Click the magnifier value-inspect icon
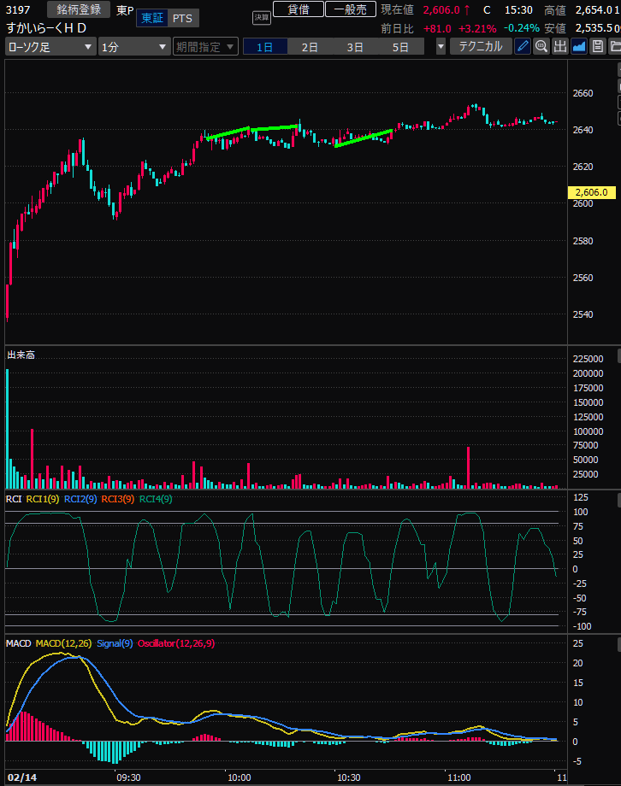Image resolution: width=621 pixels, height=786 pixels. pyautogui.click(x=541, y=46)
